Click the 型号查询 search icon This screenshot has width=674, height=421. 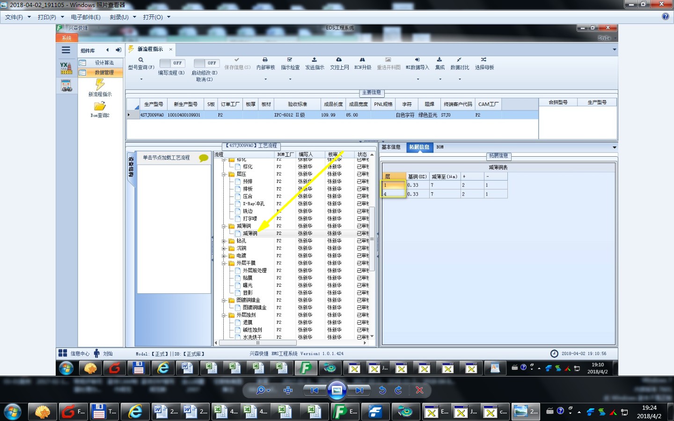point(141,60)
